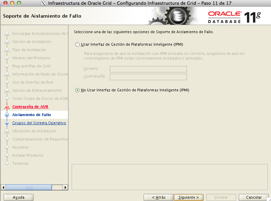Go back with the Atrás button
271x201 pixels.
[158, 197]
